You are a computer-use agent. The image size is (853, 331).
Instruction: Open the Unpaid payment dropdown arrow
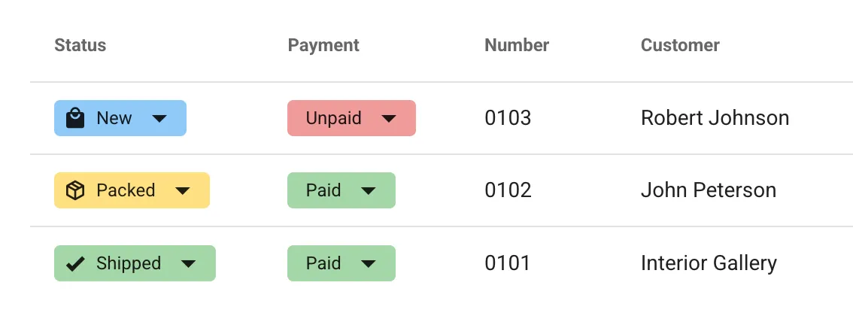point(388,119)
